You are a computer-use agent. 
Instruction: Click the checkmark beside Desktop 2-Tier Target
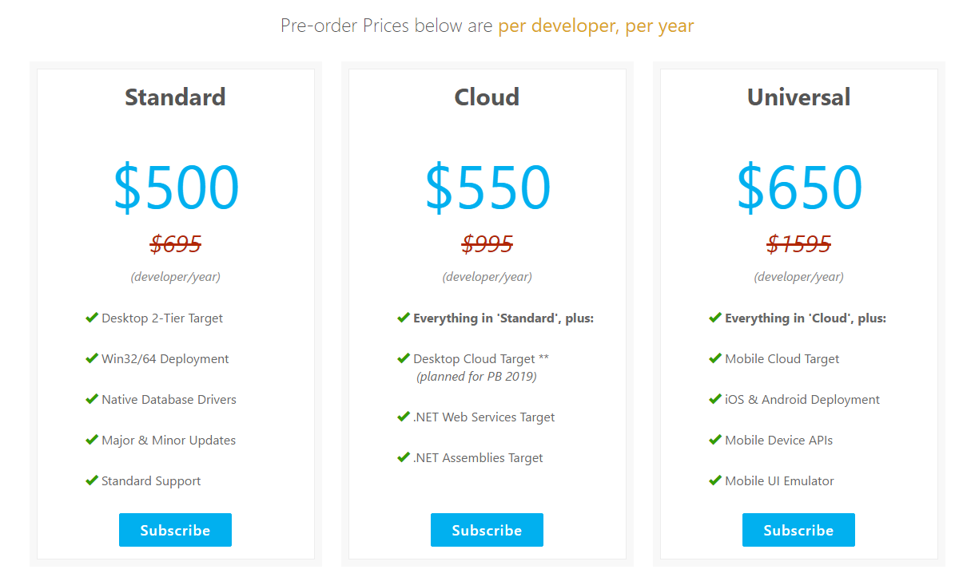point(92,318)
